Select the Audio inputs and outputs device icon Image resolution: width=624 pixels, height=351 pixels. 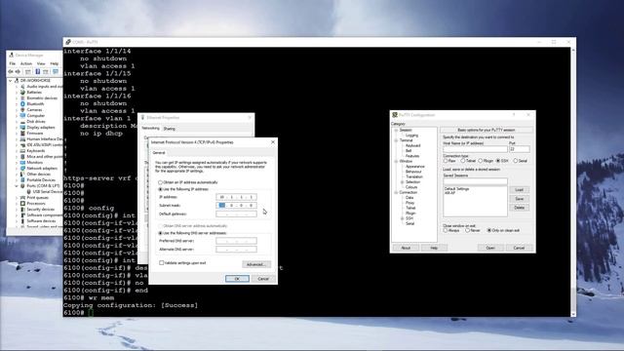22,87
